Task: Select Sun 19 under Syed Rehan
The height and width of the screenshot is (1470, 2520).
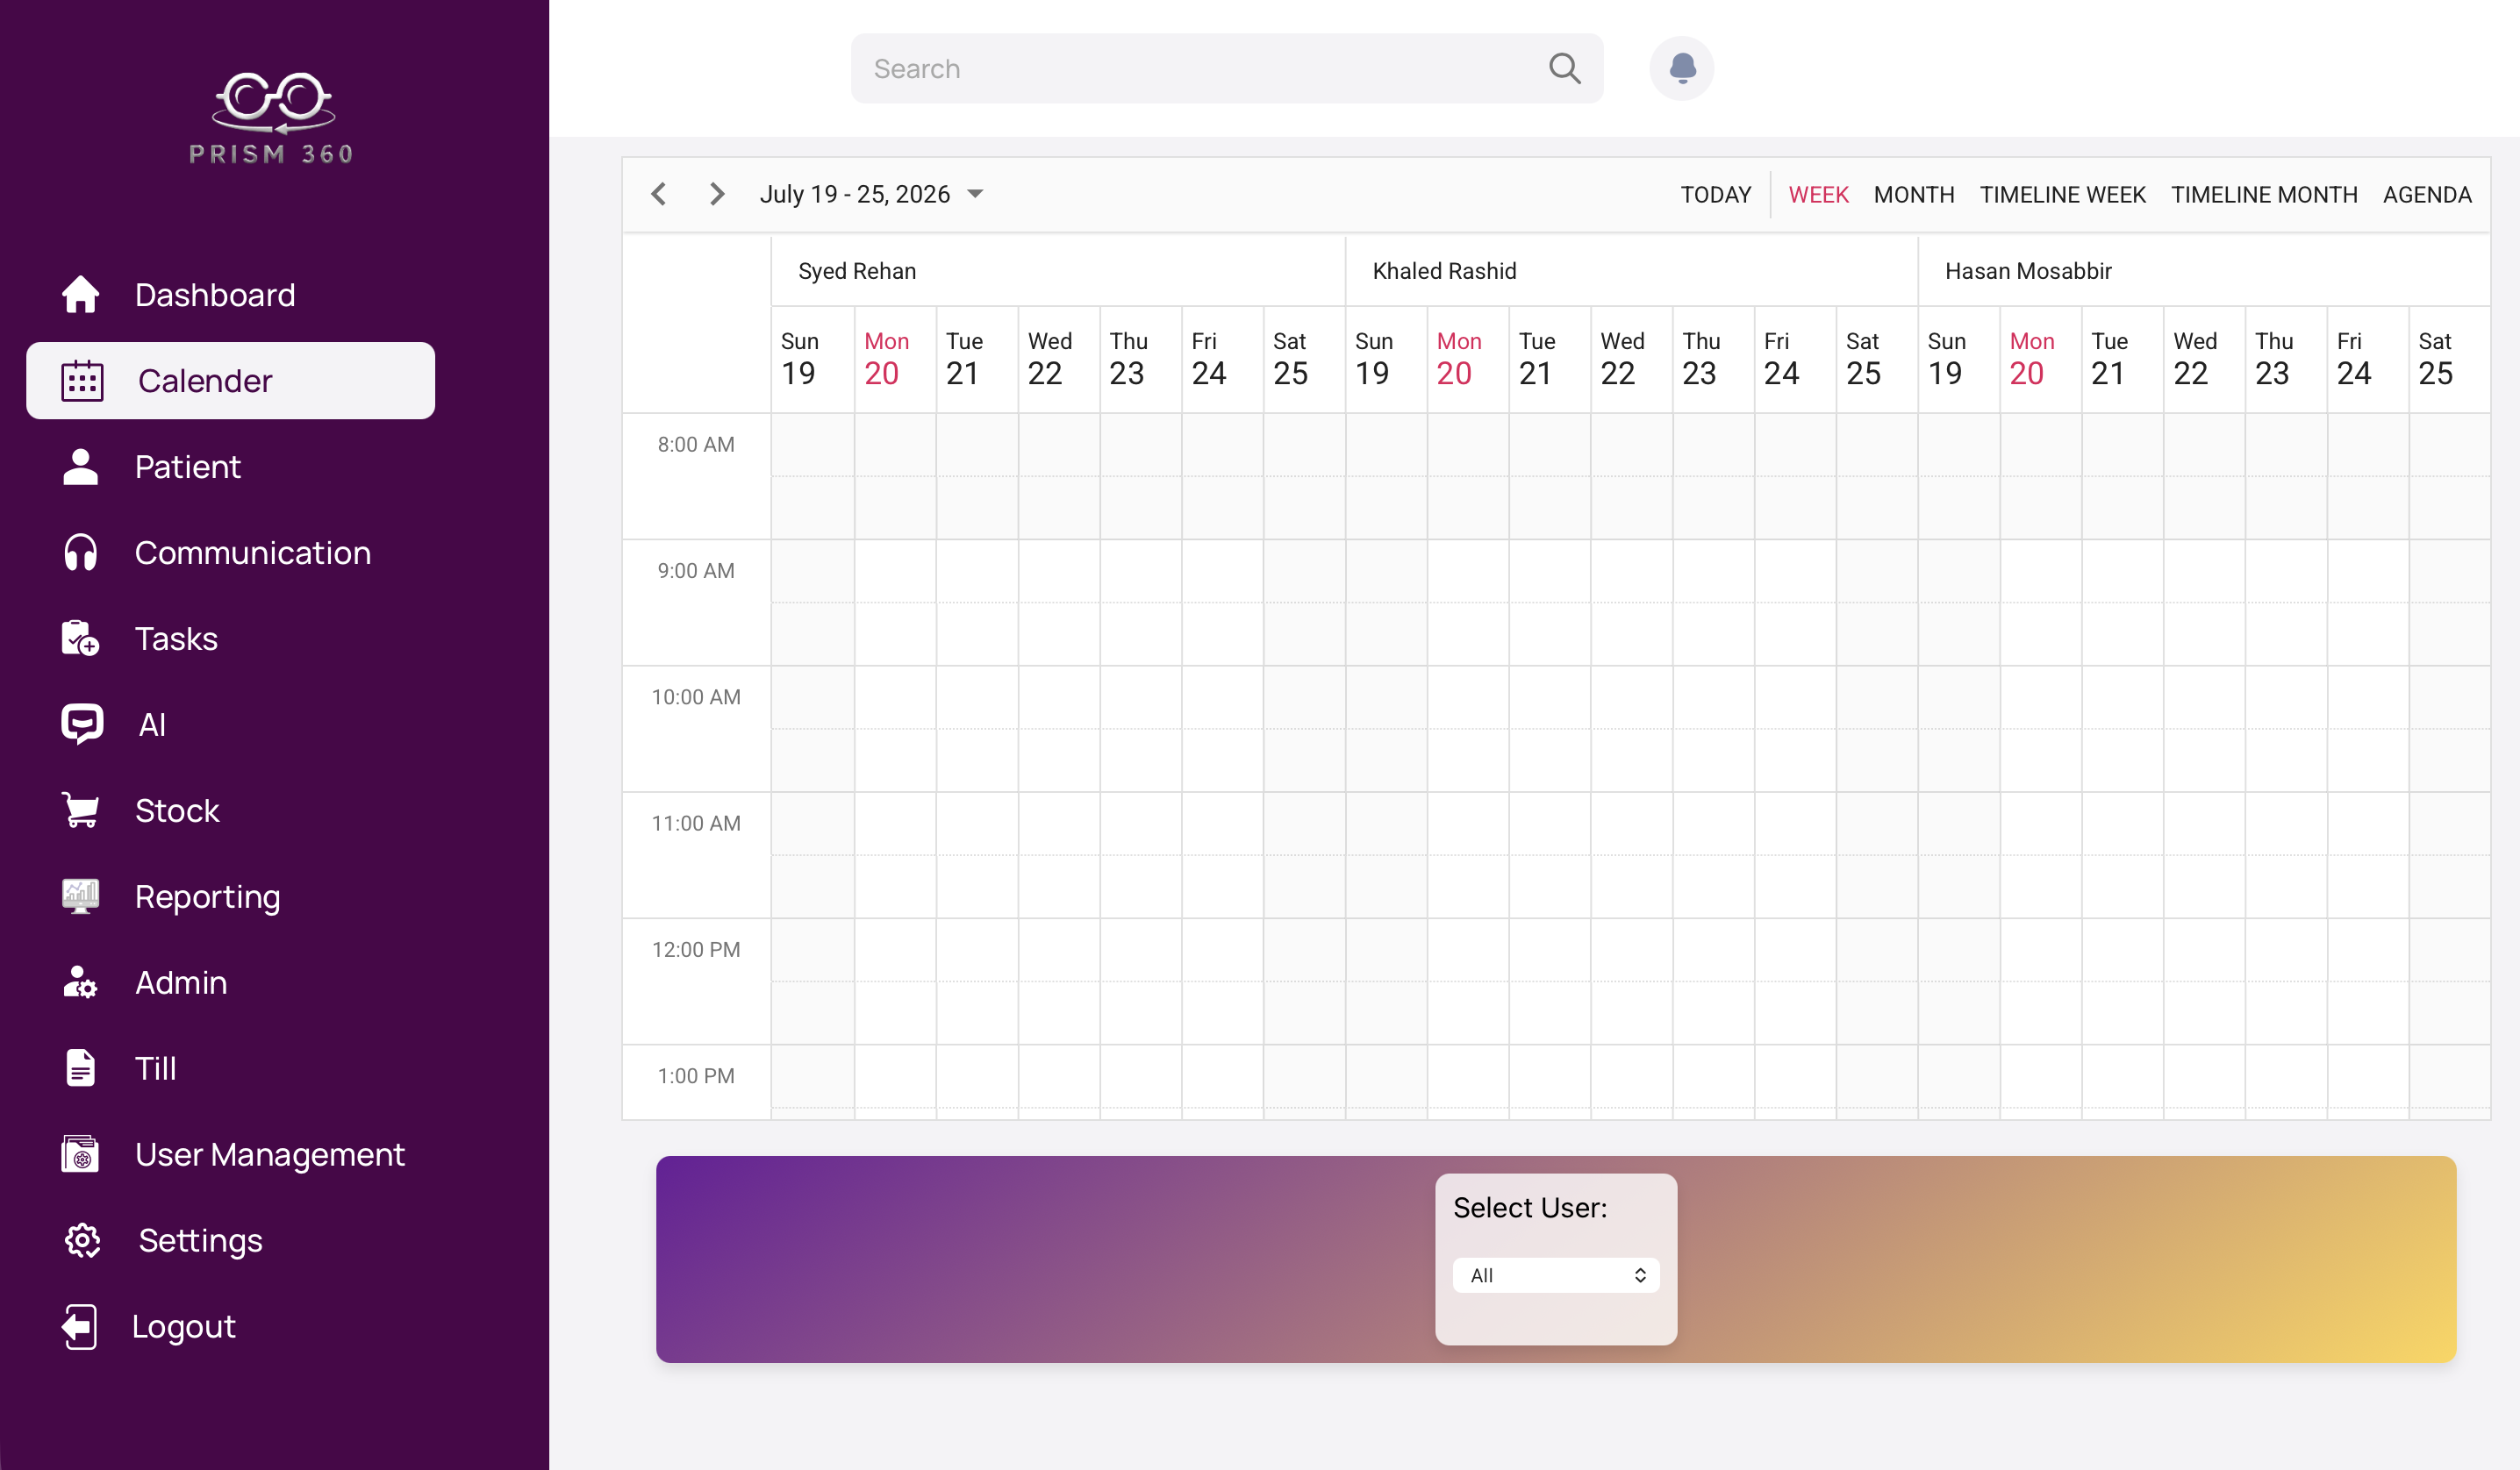Action: click(813, 359)
